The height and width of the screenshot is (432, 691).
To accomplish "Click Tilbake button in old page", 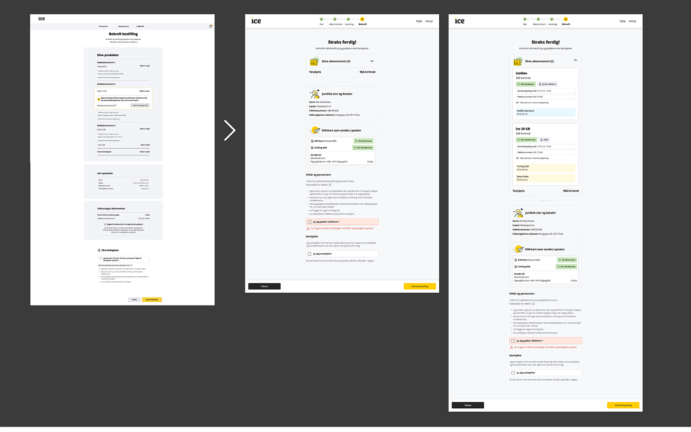I will (134, 300).
